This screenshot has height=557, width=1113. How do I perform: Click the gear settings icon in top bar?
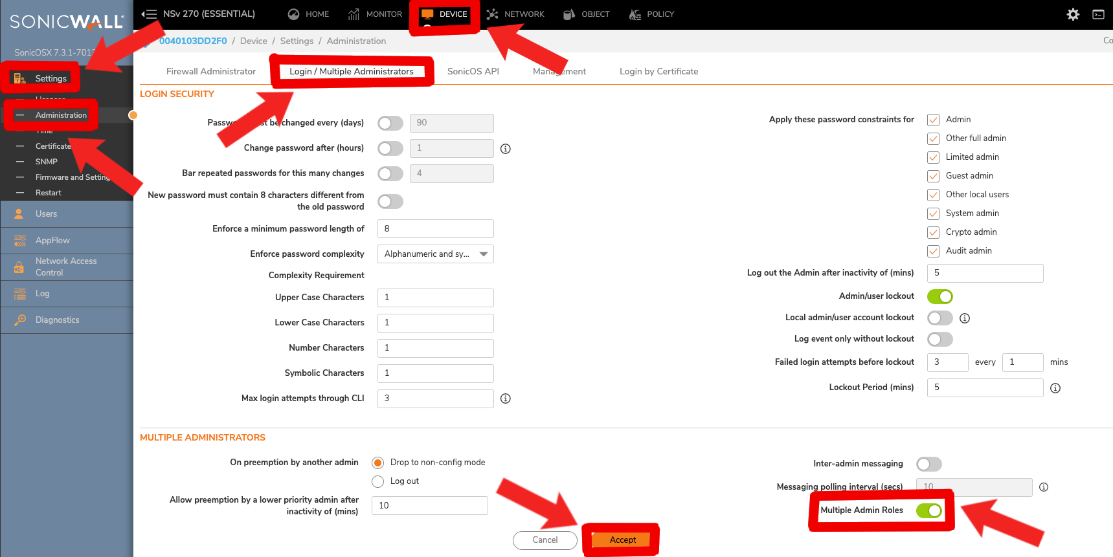[x=1073, y=14]
